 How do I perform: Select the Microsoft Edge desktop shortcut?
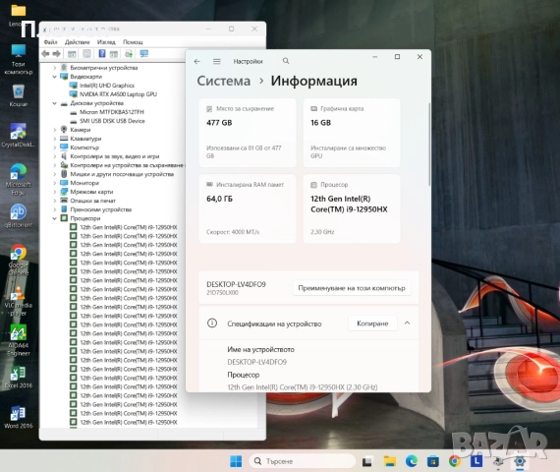(19, 180)
